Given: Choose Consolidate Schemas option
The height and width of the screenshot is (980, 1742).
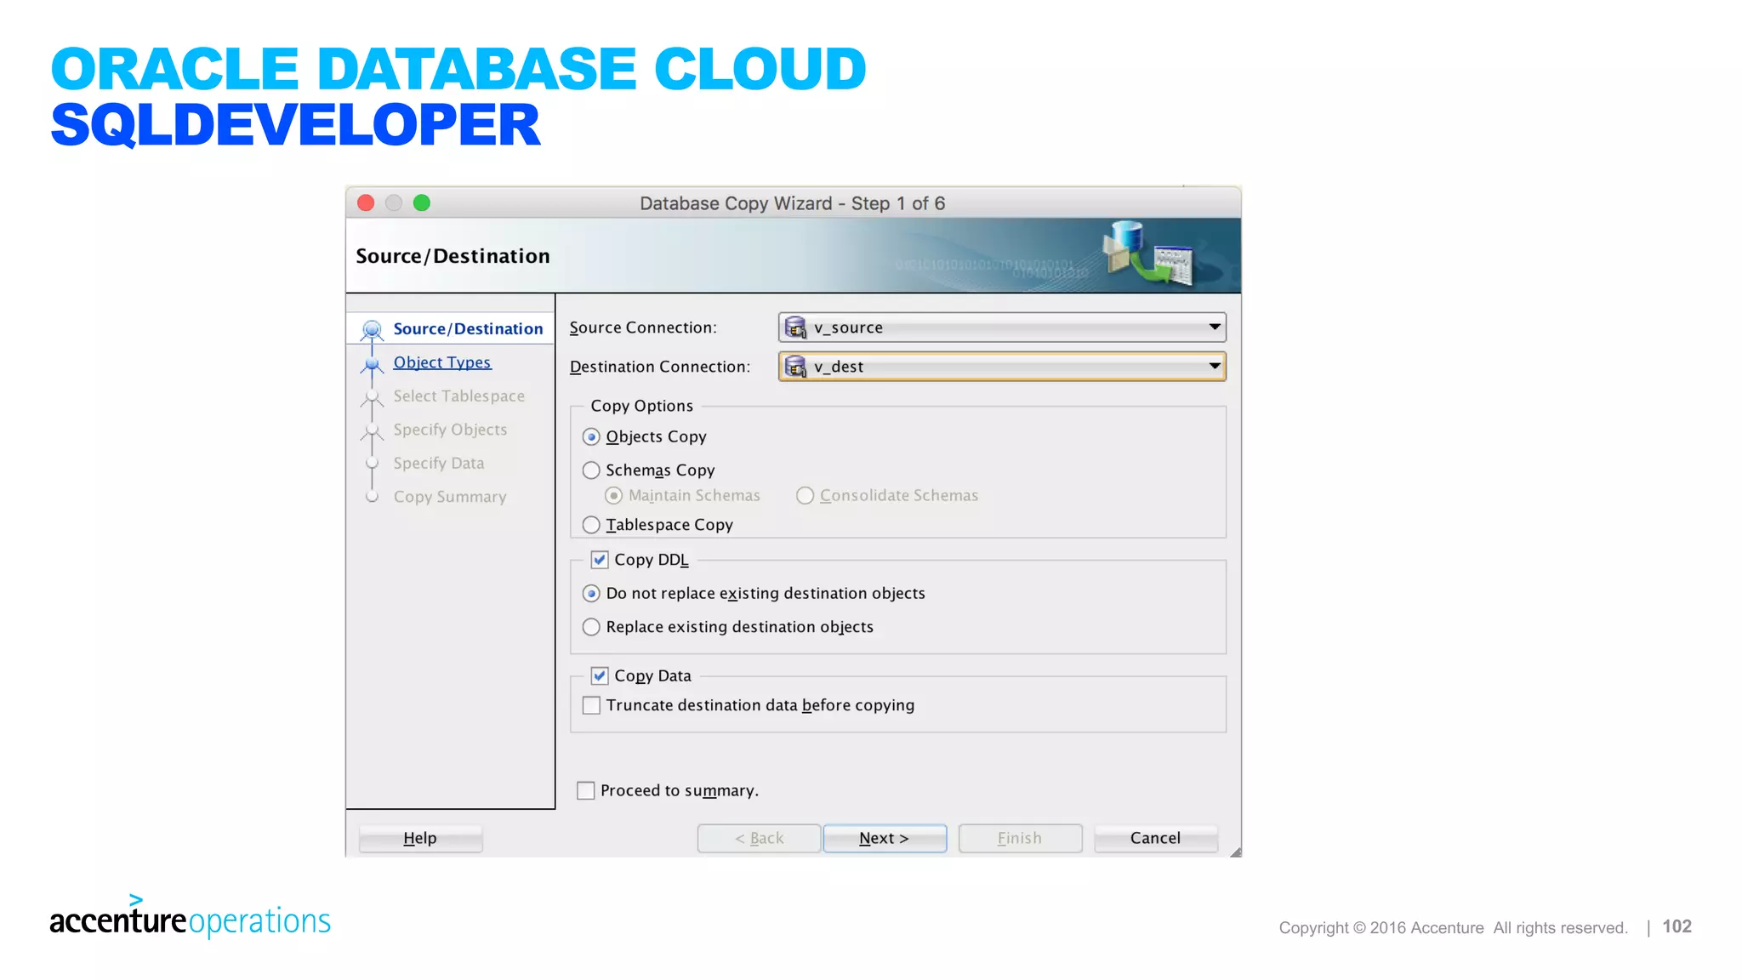Looking at the screenshot, I should (x=805, y=495).
